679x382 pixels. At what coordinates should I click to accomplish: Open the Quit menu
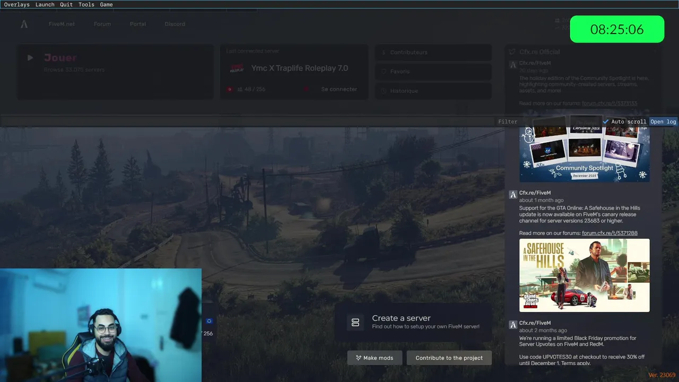pos(66,4)
